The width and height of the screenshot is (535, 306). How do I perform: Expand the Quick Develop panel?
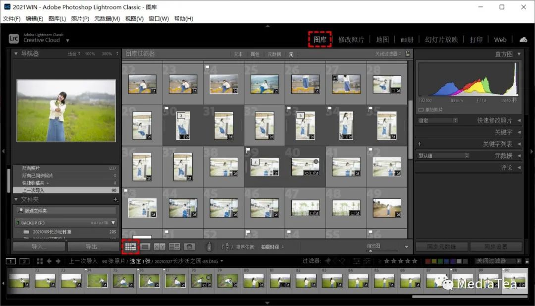(x=519, y=120)
